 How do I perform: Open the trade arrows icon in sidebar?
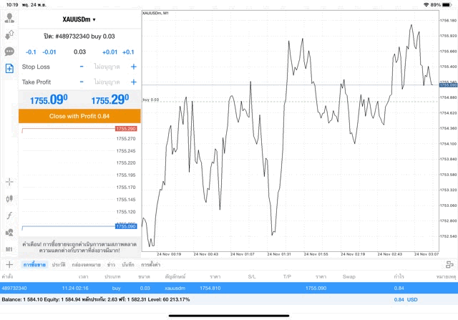9,35
